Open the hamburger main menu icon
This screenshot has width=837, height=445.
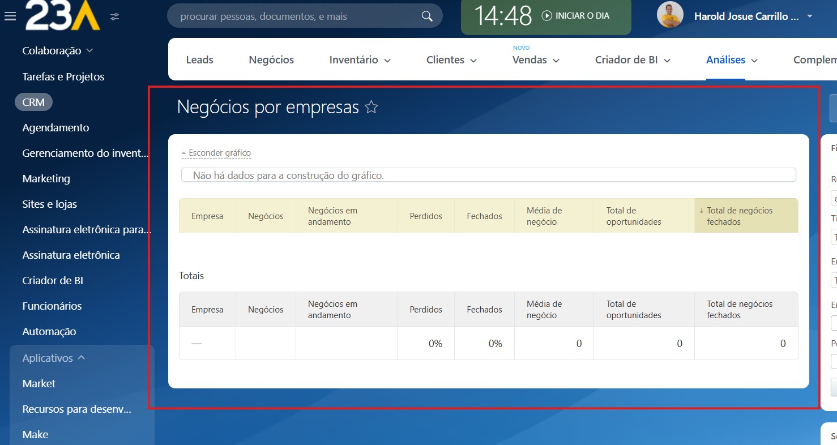point(10,16)
